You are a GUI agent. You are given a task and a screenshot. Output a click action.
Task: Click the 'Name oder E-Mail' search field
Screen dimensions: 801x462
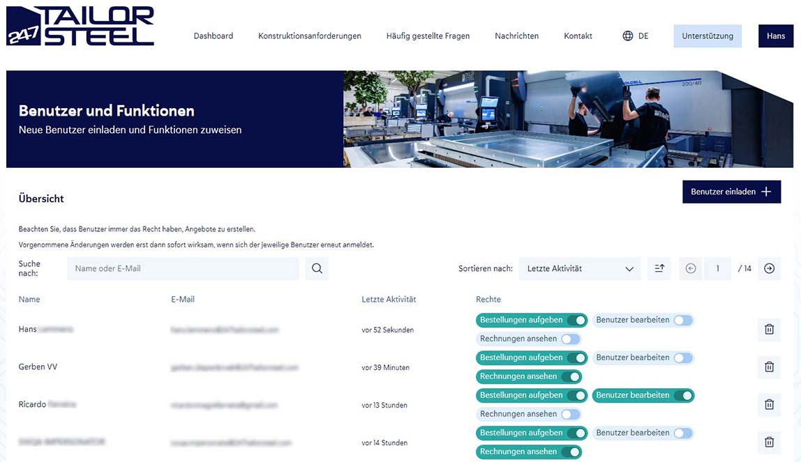coord(183,268)
